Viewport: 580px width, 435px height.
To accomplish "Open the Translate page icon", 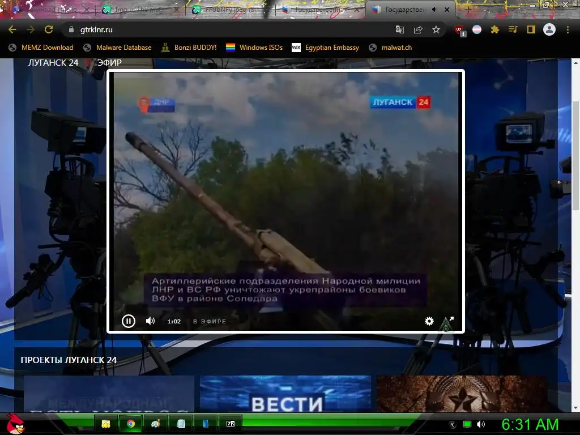I will pyautogui.click(x=399, y=29).
